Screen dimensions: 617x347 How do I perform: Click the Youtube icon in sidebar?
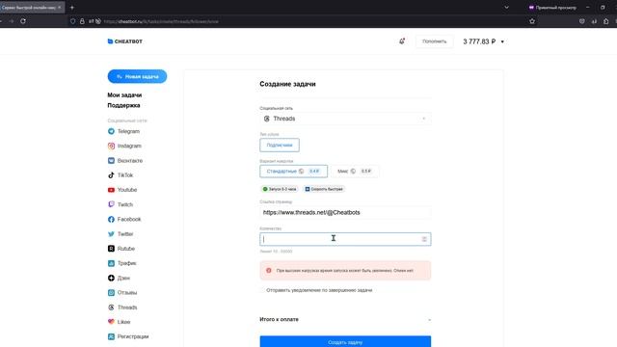pyautogui.click(x=111, y=190)
